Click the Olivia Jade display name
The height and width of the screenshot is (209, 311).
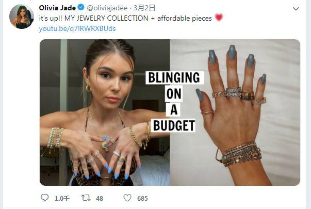tap(57, 8)
